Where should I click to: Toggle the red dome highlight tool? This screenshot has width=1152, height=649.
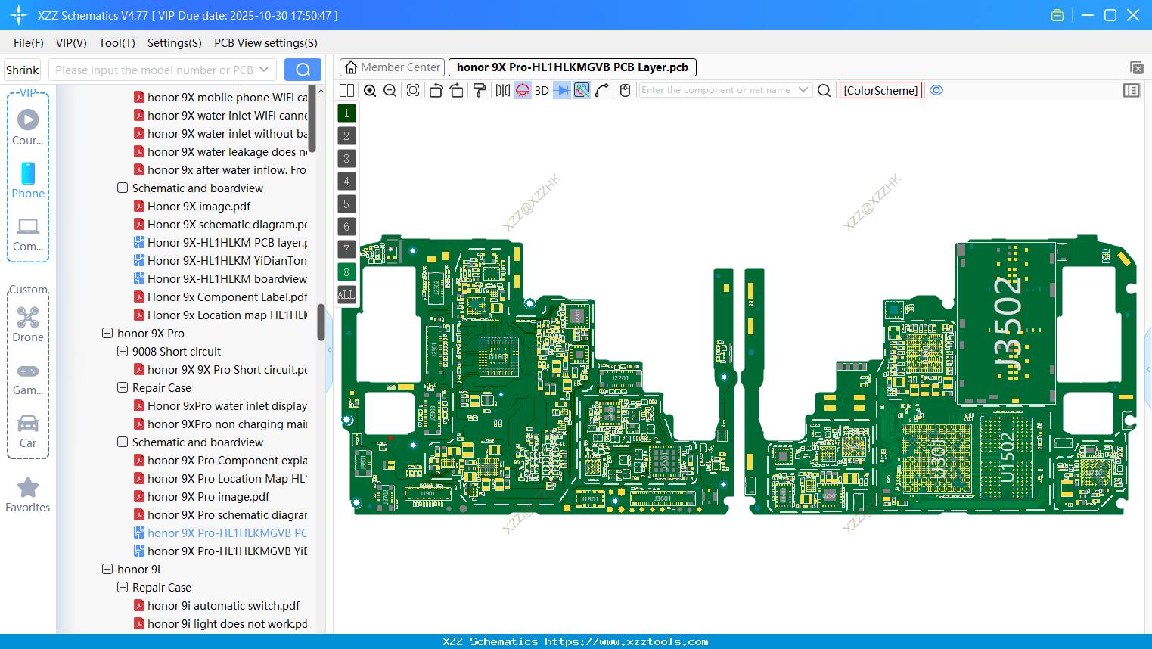tap(523, 90)
